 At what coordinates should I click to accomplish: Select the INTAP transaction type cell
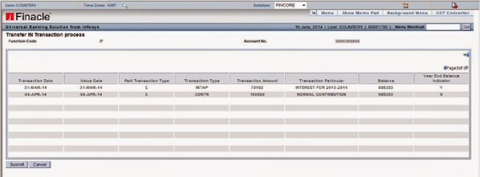[x=202, y=88]
